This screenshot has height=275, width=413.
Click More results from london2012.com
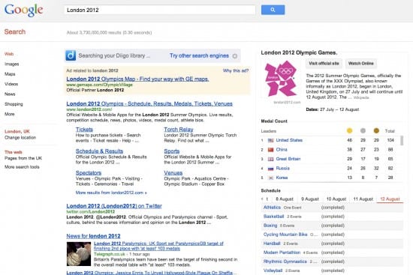click(111, 193)
